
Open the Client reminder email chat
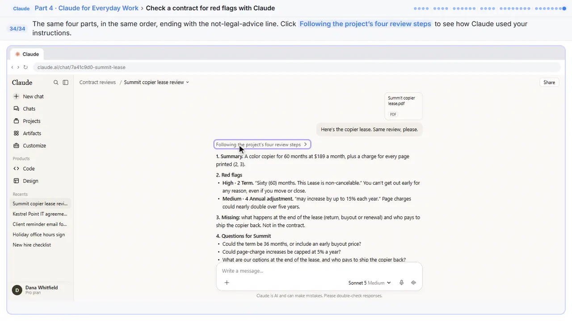point(40,224)
